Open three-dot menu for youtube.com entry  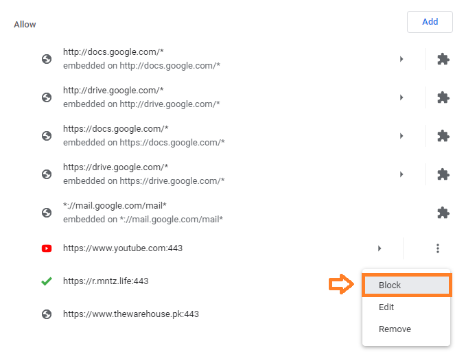coord(437,248)
